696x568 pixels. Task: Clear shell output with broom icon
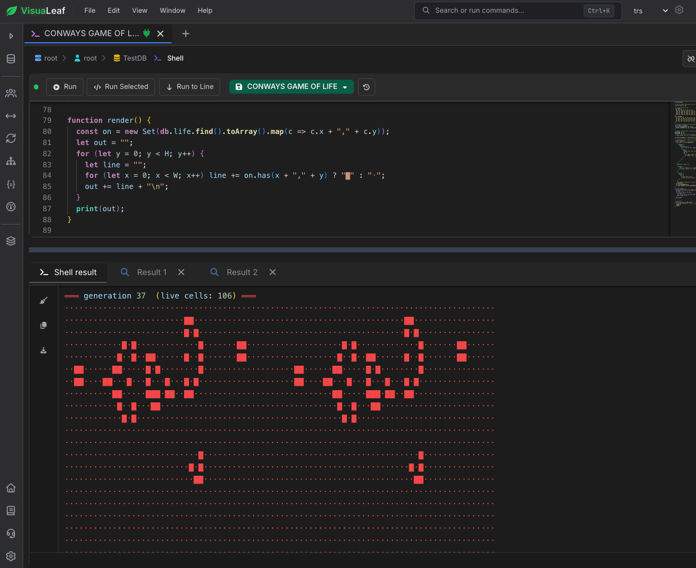44,301
